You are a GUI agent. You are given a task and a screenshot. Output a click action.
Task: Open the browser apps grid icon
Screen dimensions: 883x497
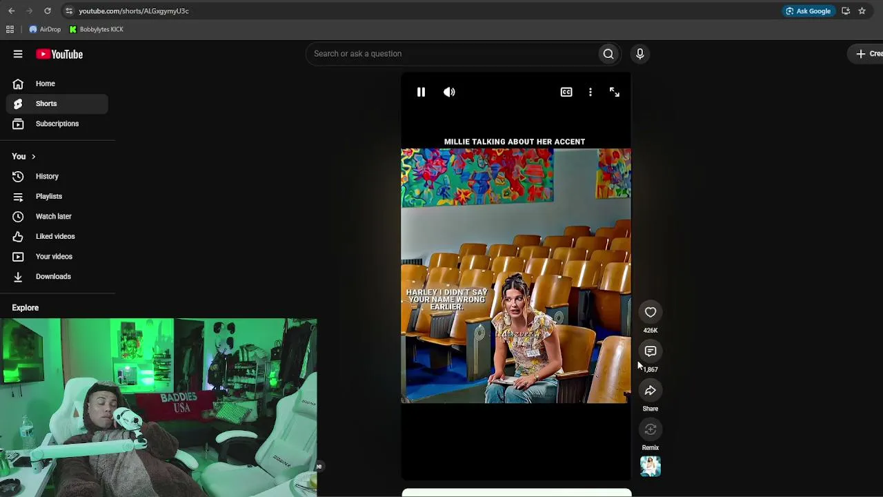pos(10,30)
